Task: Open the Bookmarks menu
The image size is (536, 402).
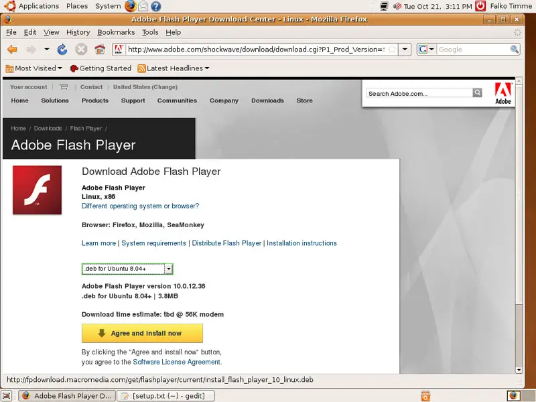Action: click(x=116, y=32)
